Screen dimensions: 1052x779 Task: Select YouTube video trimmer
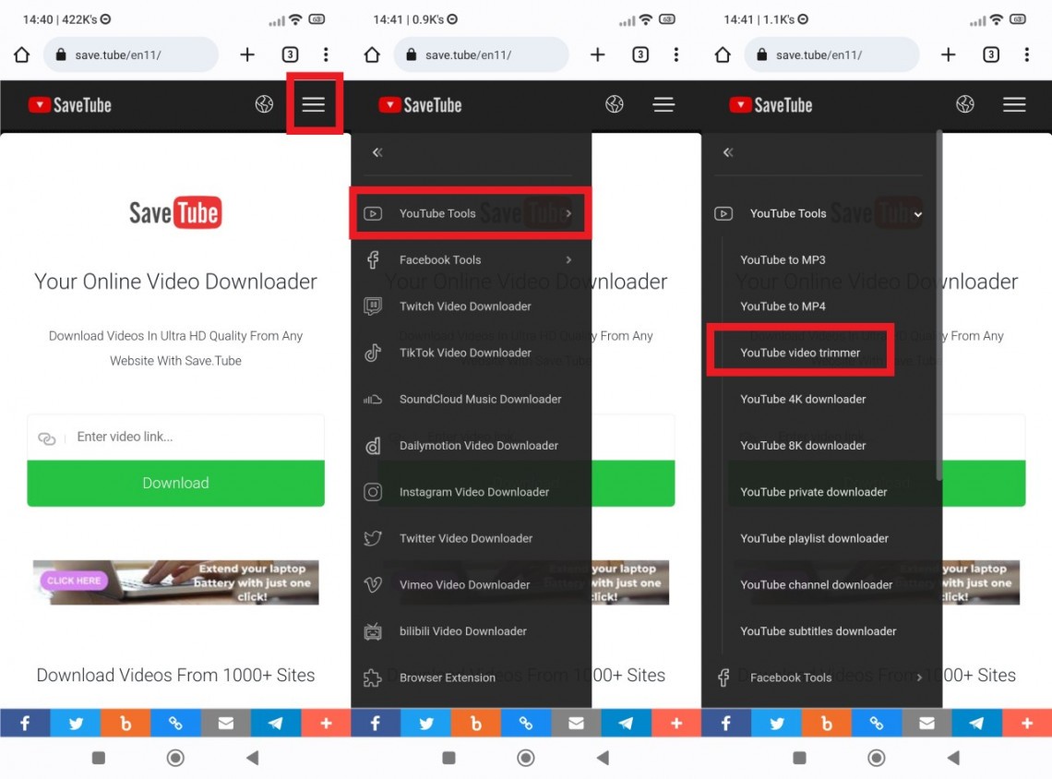point(799,353)
